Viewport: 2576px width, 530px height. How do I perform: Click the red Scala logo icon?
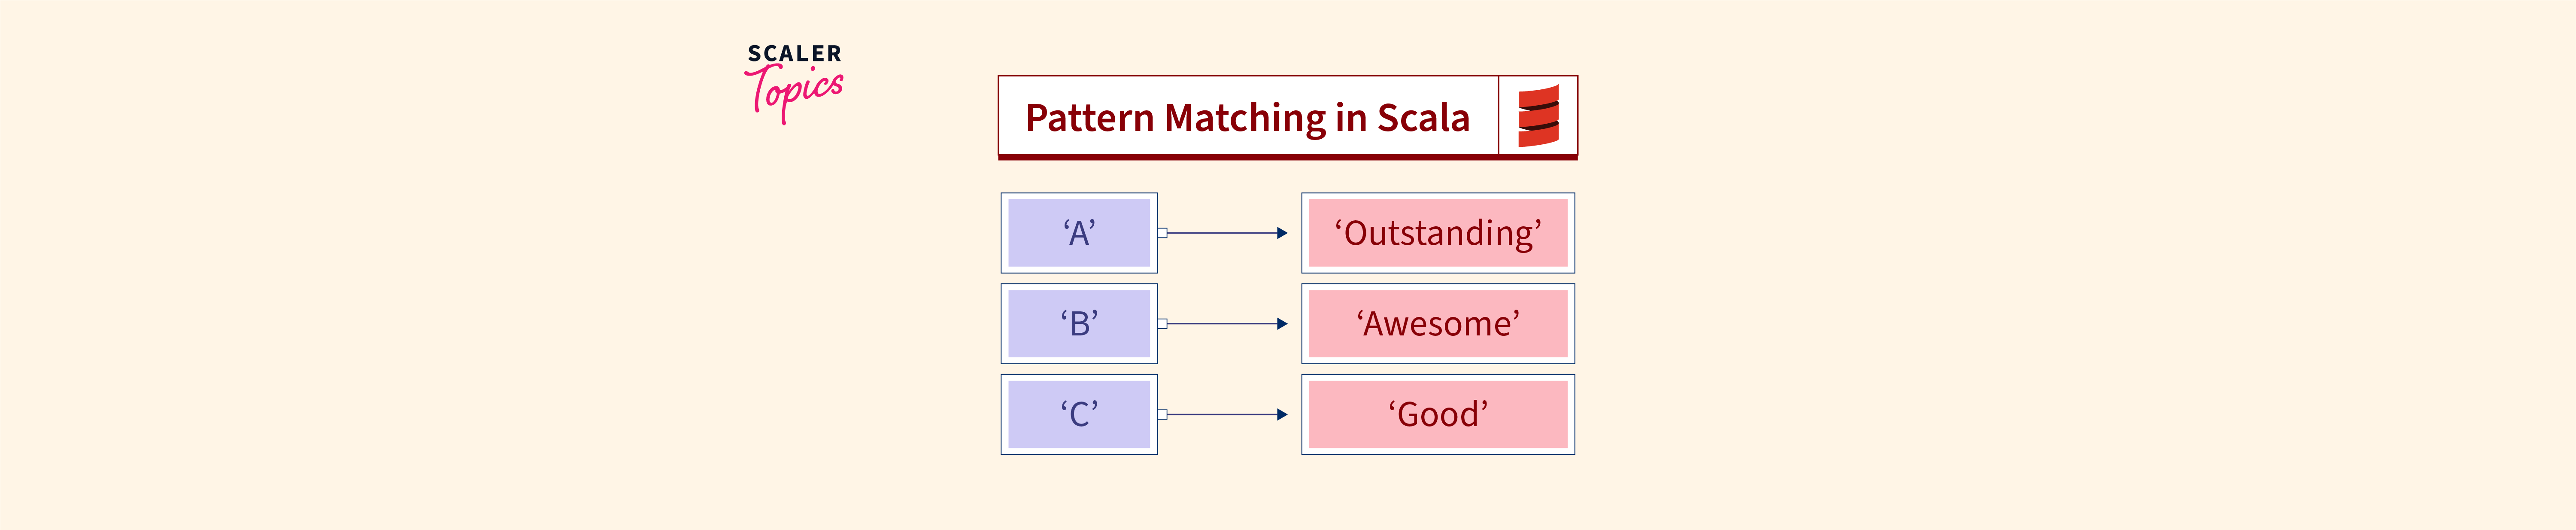coord(1538,116)
